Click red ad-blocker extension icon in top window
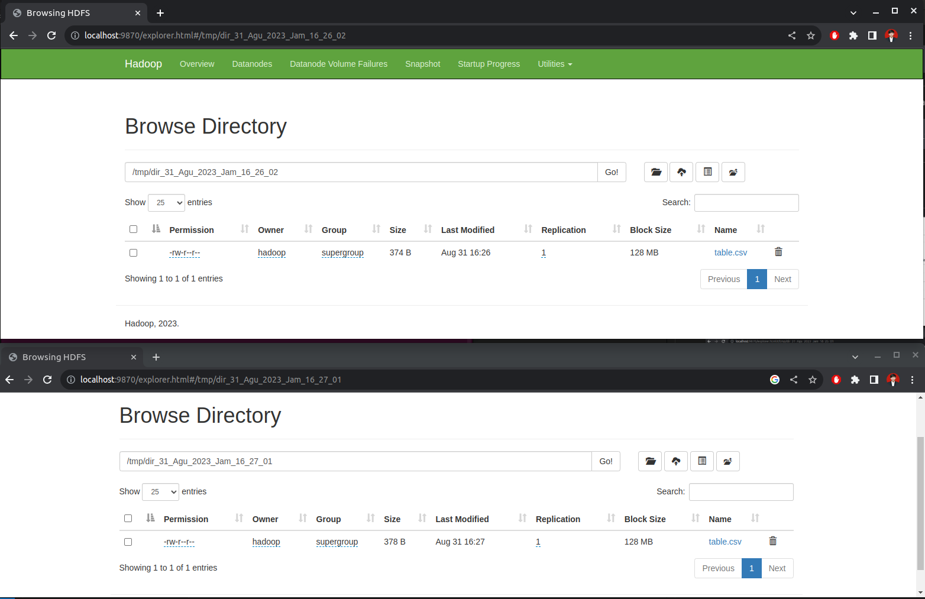 pyautogui.click(x=835, y=35)
